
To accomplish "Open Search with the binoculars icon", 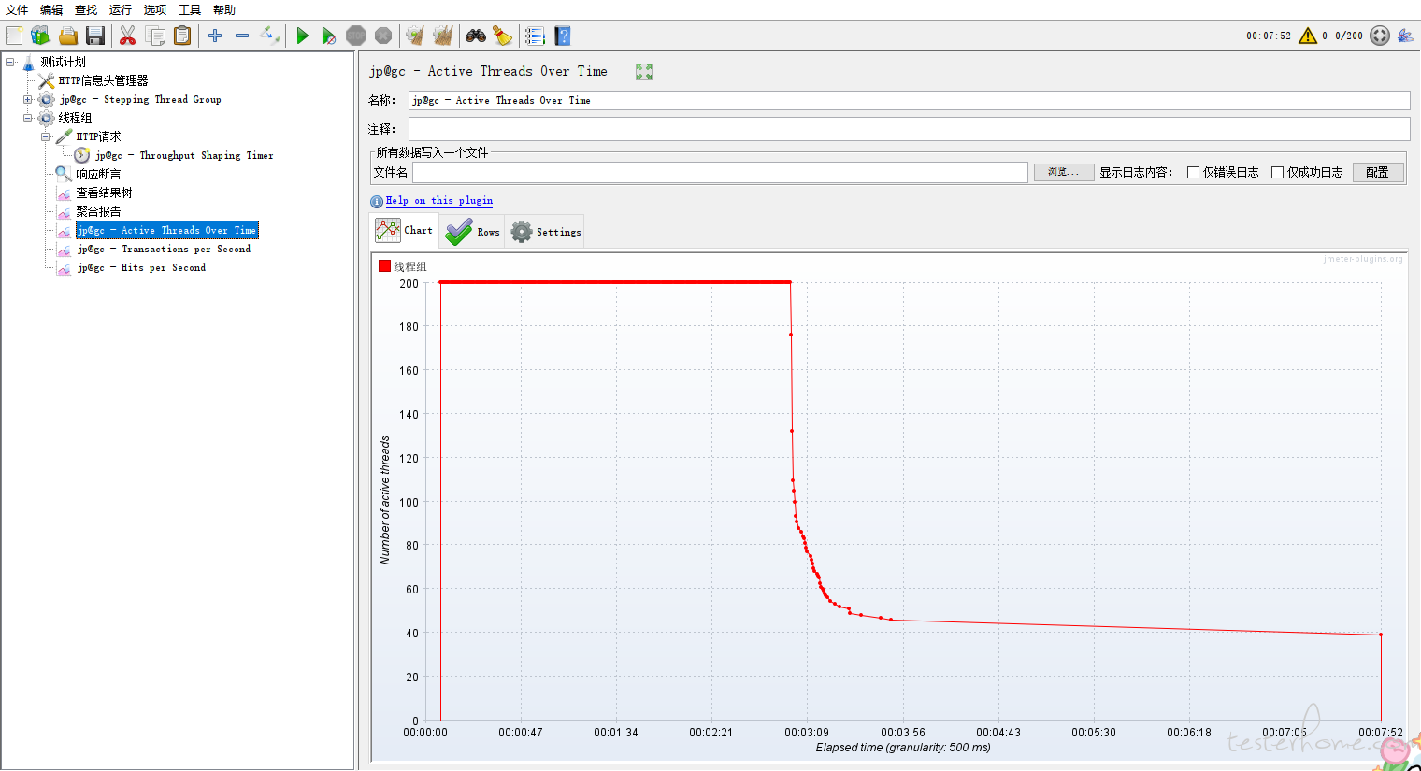I will 476,36.
